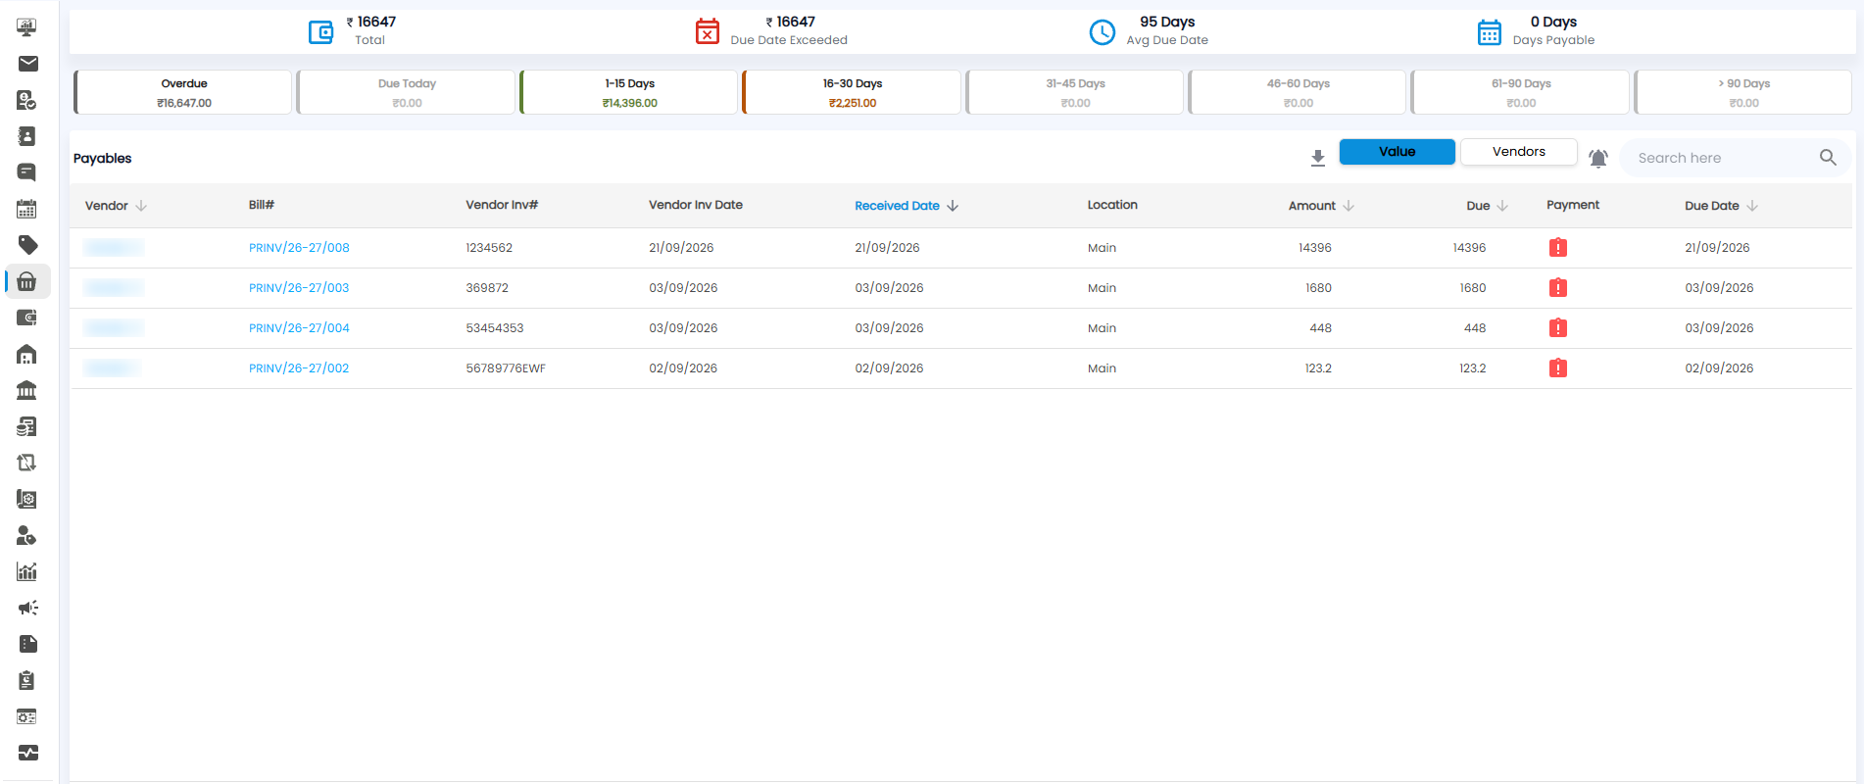The image size is (1864, 784).
Task: Open the calendar icon in sidebar
Action: coord(27,209)
